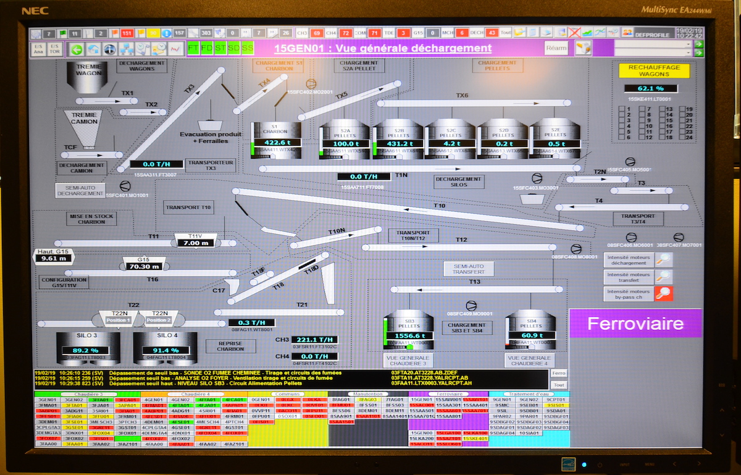Viewport: 741px width, 475px height.
Task: Click the T22N Position 1 hopper
Action: click(120, 319)
